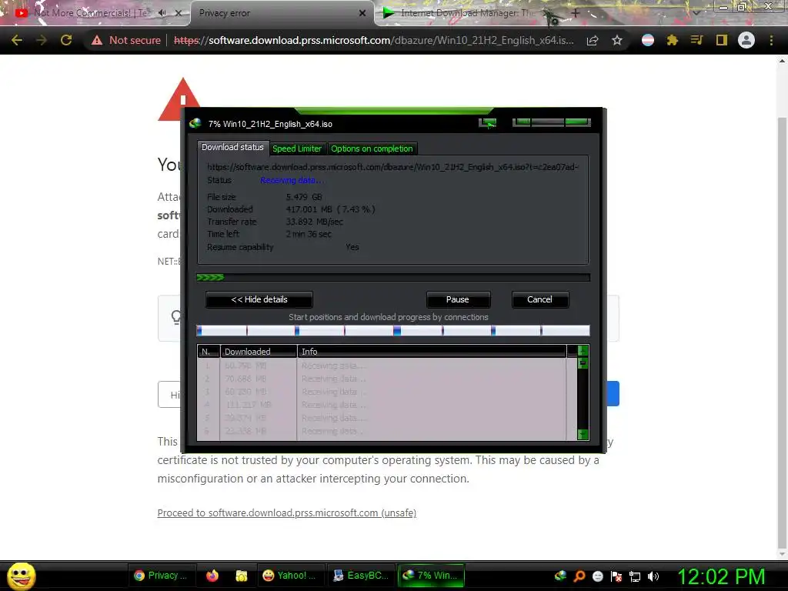Click the striped round extension icon
The width and height of the screenshot is (788, 591).
click(x=648, y=40)
